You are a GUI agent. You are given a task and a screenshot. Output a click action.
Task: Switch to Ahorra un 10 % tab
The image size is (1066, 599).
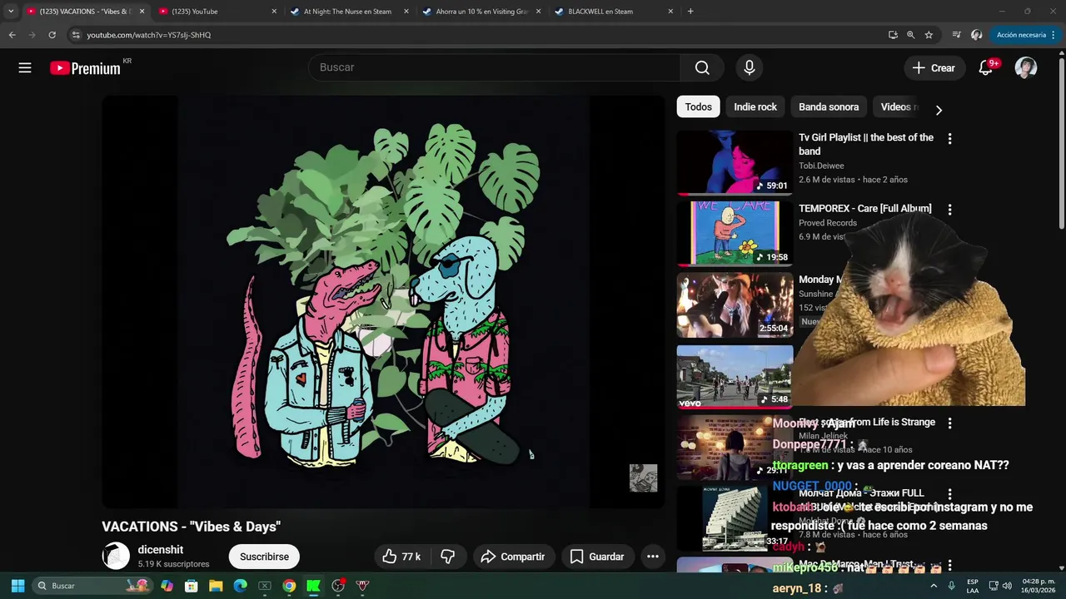(x=481, y=12)
